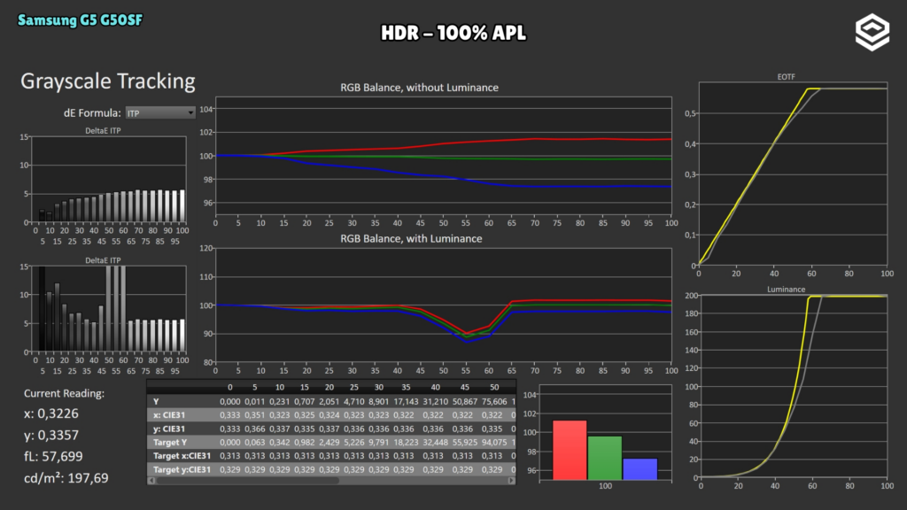Click the Y value 0,231
The width and height of the screenshot is (907, 510).
[279, 401]
